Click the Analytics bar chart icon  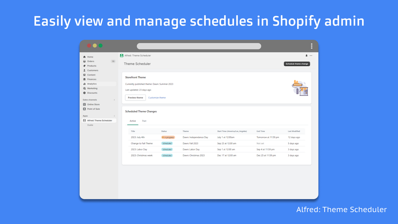point(85,84)
